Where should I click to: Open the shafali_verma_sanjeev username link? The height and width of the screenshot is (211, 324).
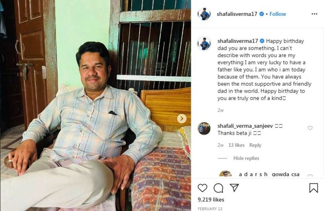coord(245,126)
